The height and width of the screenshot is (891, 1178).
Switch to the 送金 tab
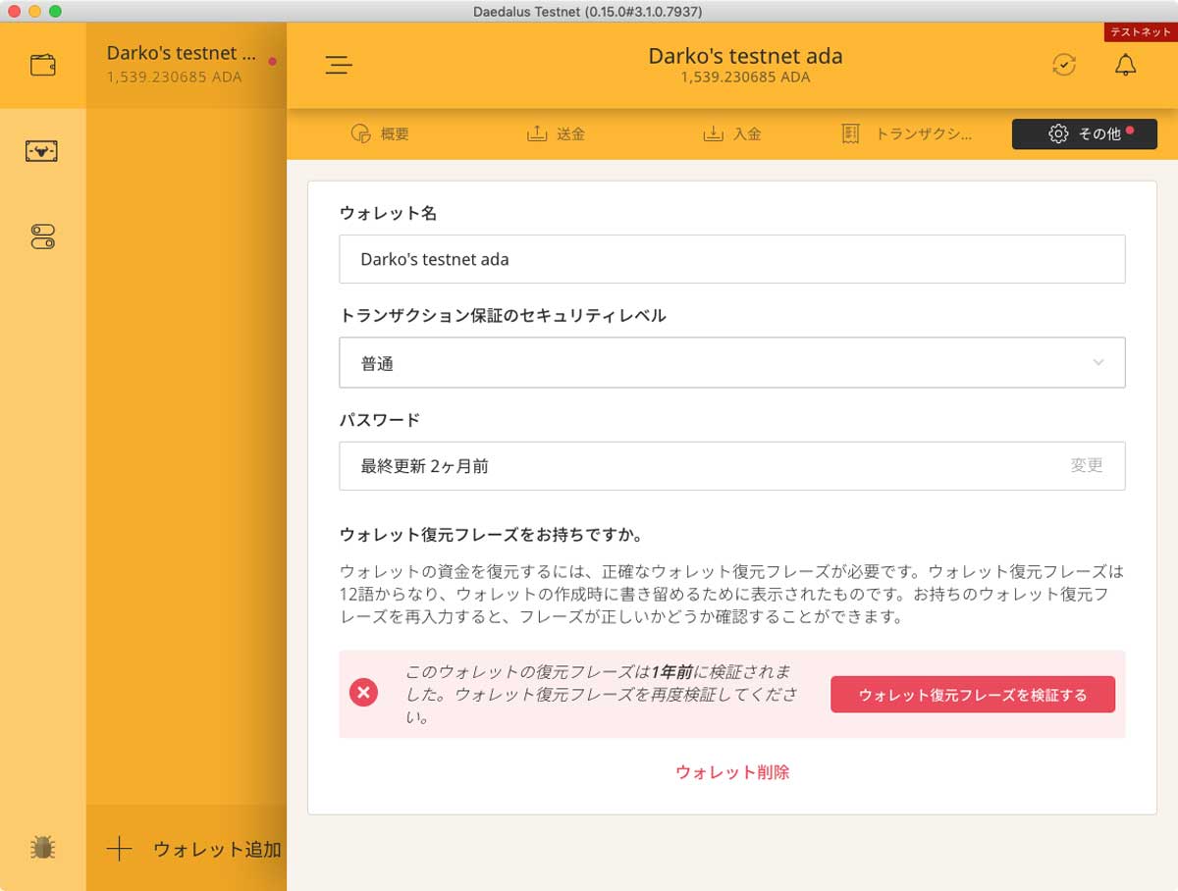[557, 134]
